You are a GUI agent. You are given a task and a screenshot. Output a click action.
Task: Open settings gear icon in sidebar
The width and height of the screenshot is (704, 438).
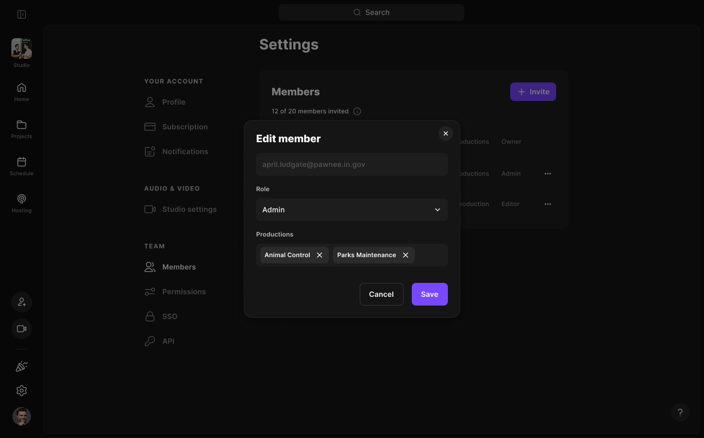point(22,391)
